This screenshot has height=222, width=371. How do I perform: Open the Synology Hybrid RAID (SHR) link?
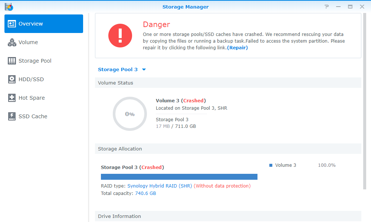[160, 186]
